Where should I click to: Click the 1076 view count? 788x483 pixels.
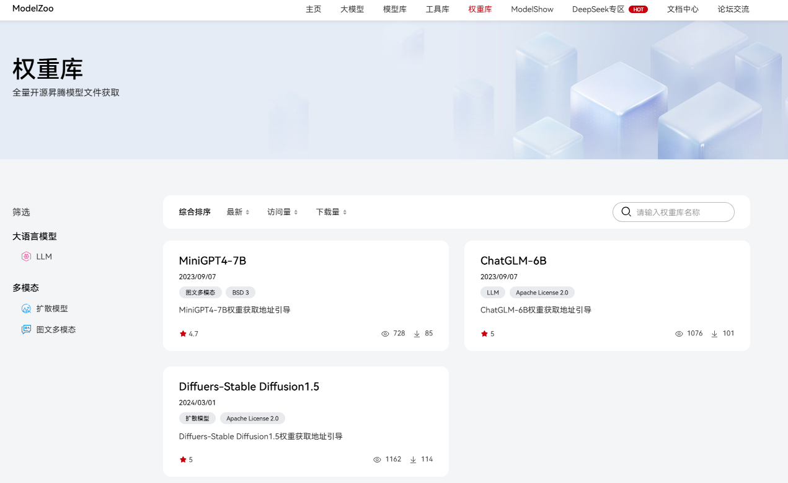coord(695,334)
